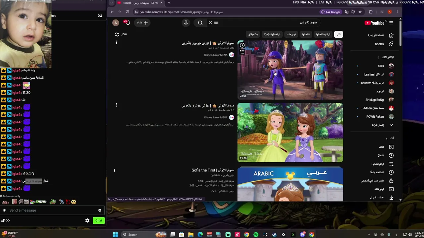Select the 'بث مباشر' (Live) filter chip

pos(253,34)
